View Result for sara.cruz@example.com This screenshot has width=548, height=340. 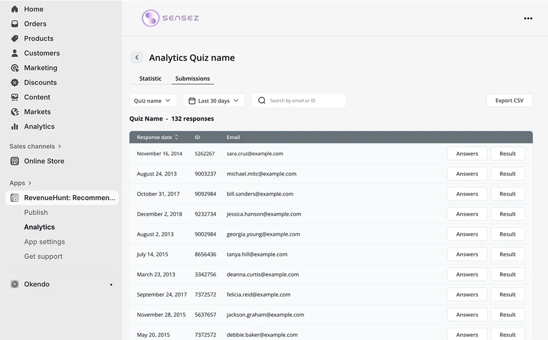coord(507,153)
